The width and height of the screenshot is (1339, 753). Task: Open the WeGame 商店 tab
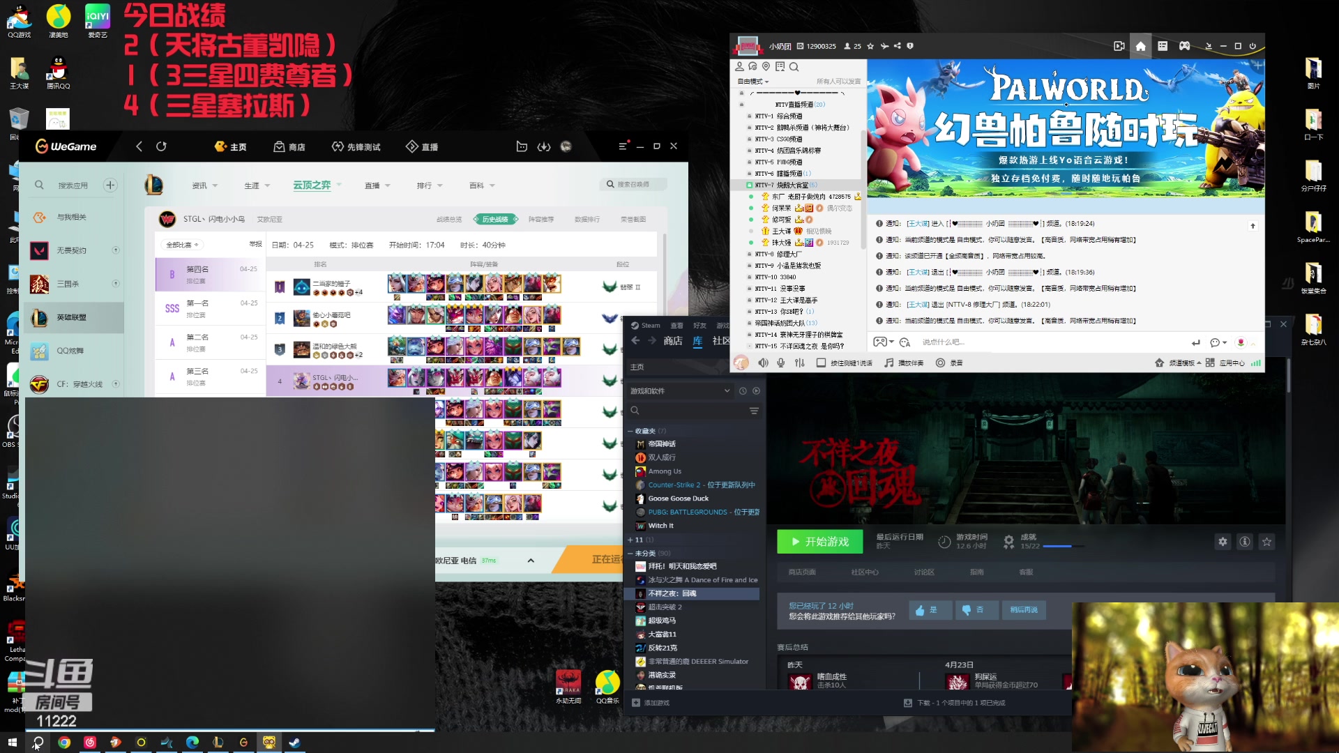tap(289, 146)
